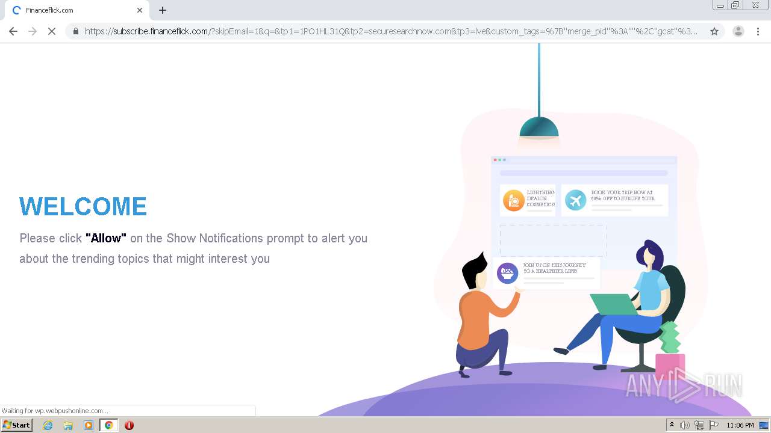
Task: Click the bold "Allow" text
Action: click(x=106, y=238)
